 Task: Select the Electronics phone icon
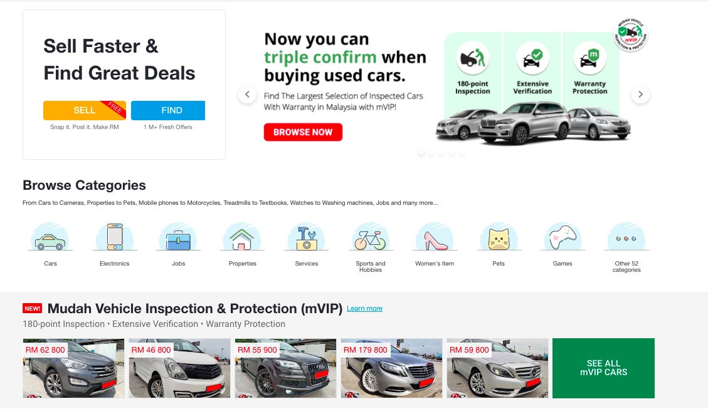coord(115,237)
